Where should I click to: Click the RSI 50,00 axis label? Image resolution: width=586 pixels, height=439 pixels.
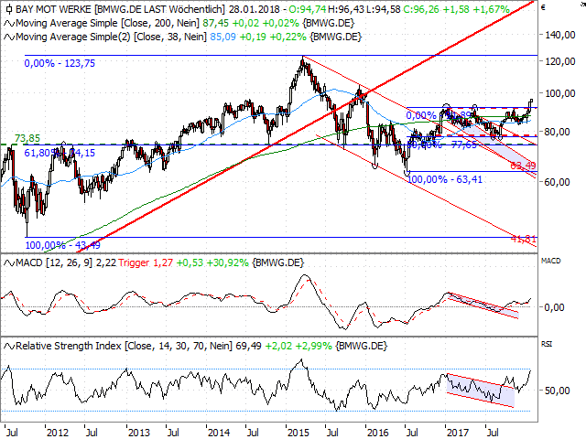558,391
